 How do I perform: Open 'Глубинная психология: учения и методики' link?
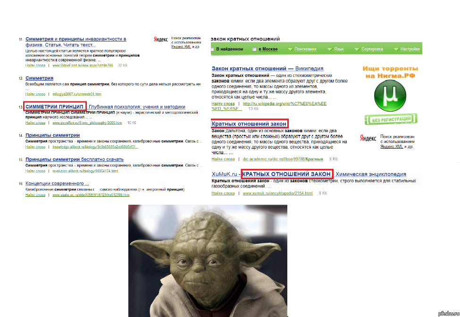[137, 107]
